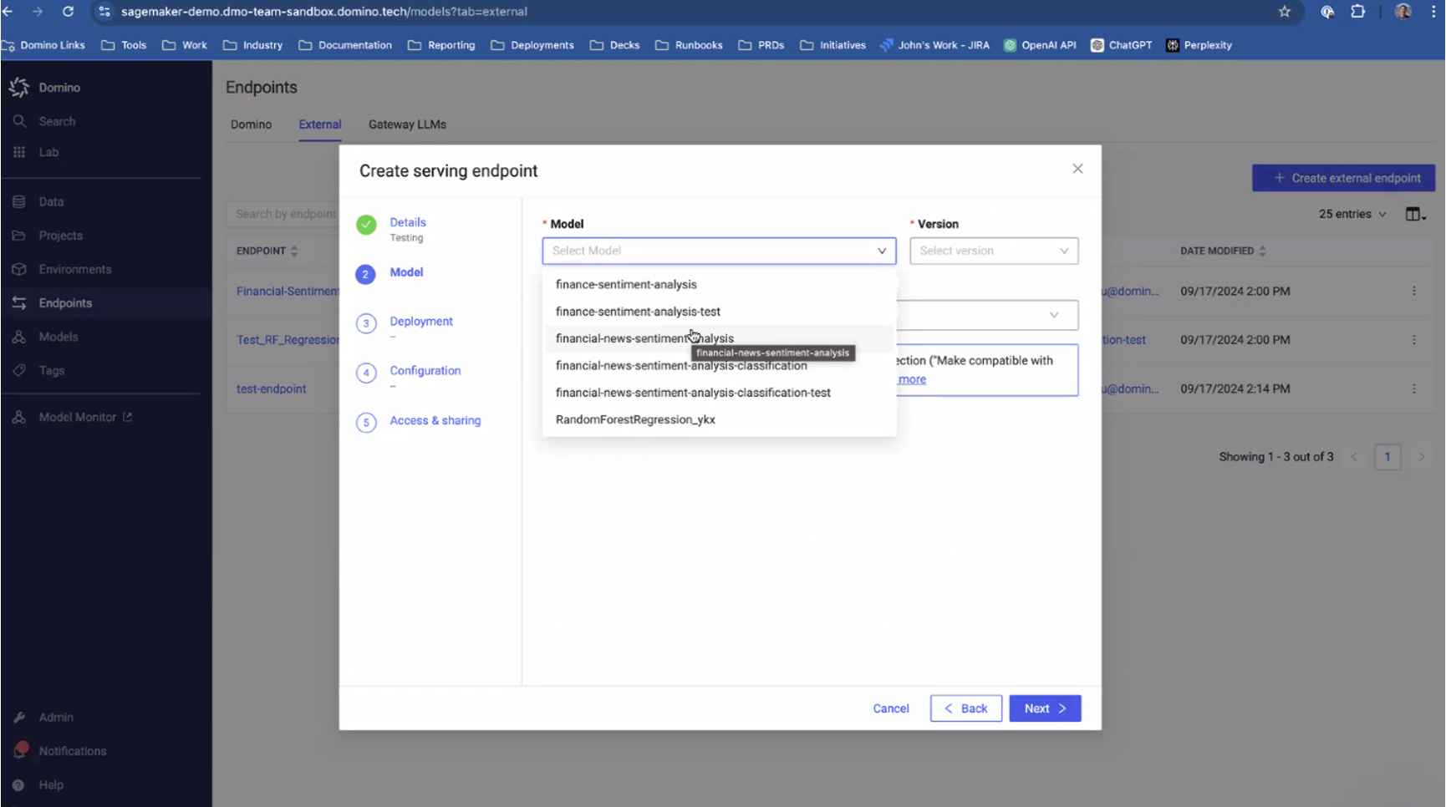
Task: Open column layout selector icon
Action: point(1414,215)
